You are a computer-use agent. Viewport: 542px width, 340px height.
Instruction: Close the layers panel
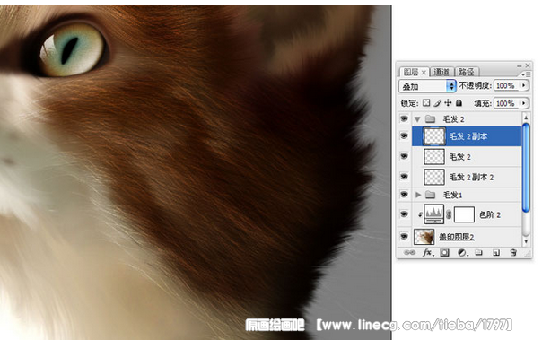click(528, 65)
